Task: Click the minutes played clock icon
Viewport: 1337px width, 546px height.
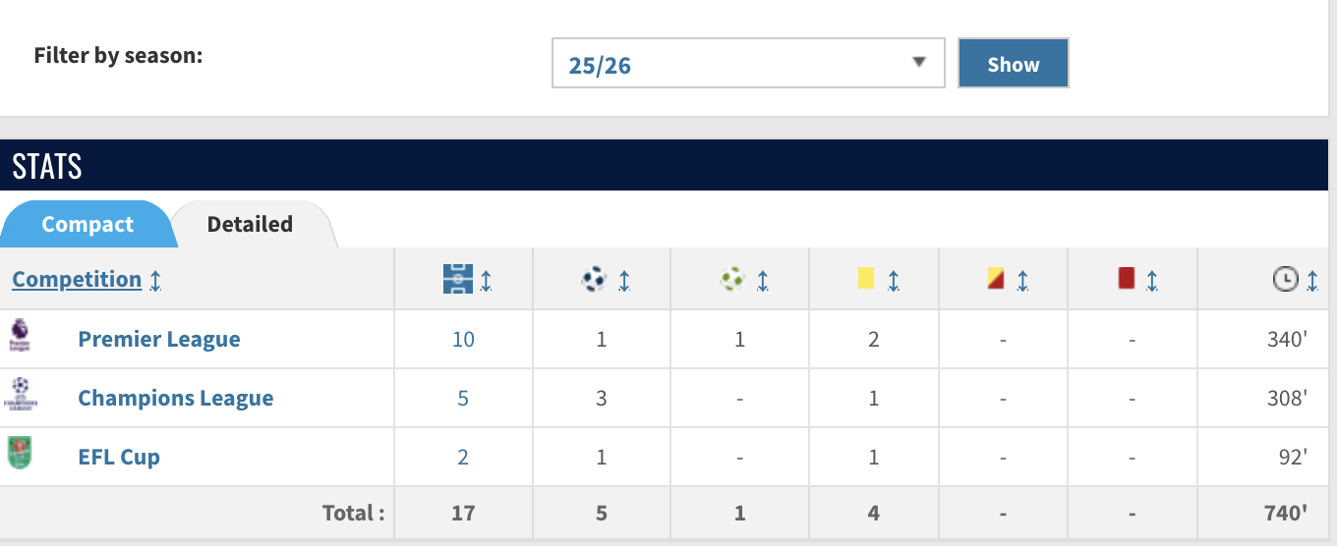Action: point(1285,280)
